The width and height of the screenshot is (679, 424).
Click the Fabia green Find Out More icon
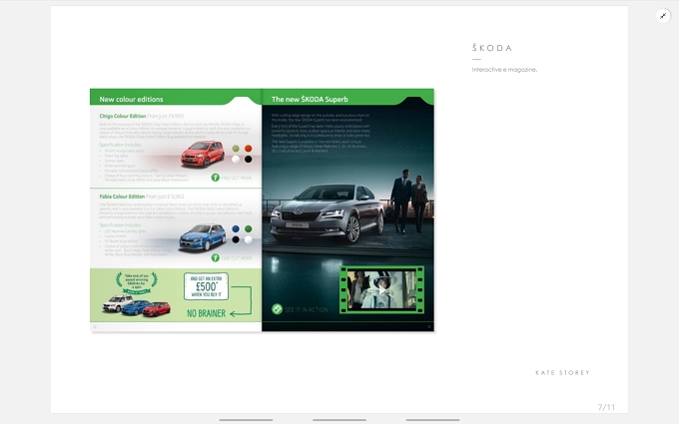click(x=216, y=257)
